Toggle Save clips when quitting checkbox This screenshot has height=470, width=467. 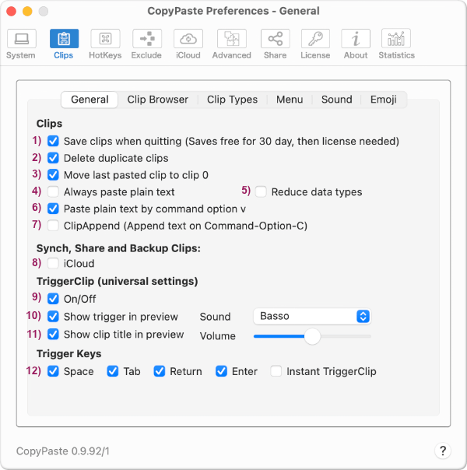click(53, 141)
